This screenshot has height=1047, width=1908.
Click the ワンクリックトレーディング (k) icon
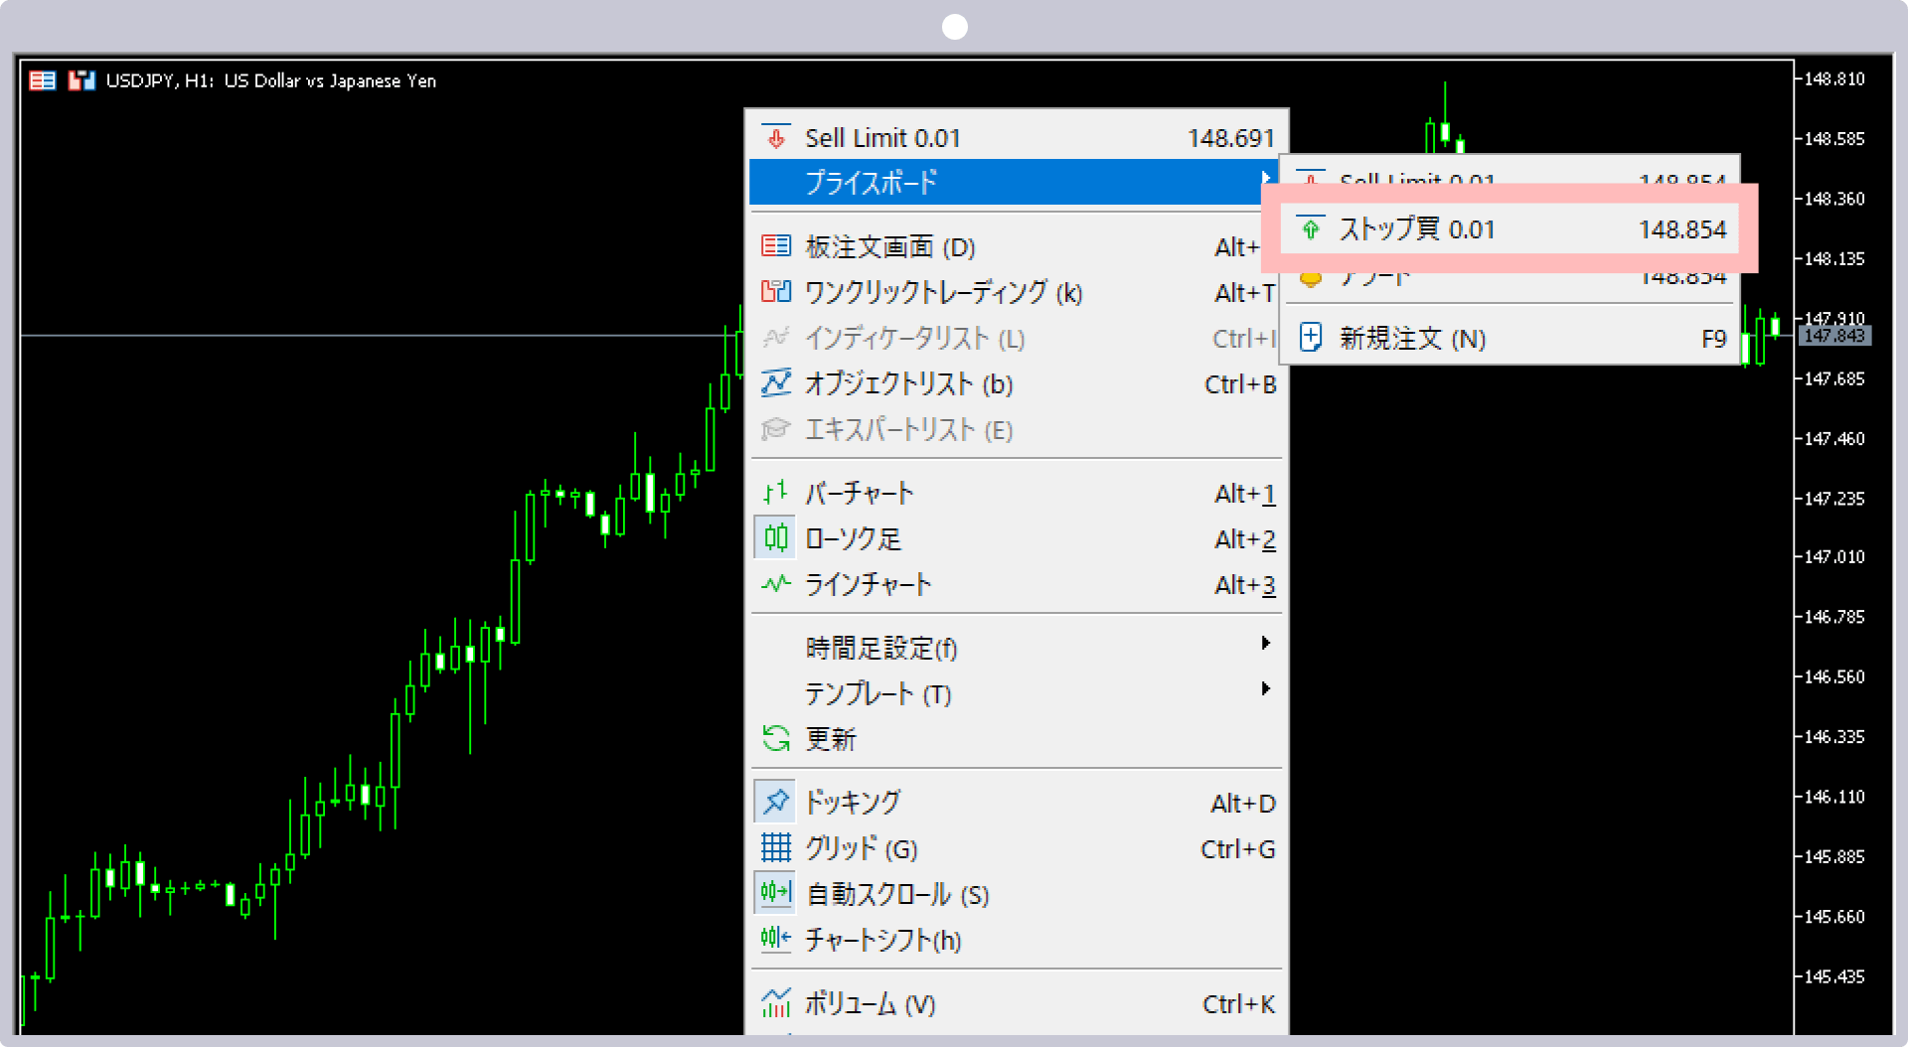click(775, 292)
